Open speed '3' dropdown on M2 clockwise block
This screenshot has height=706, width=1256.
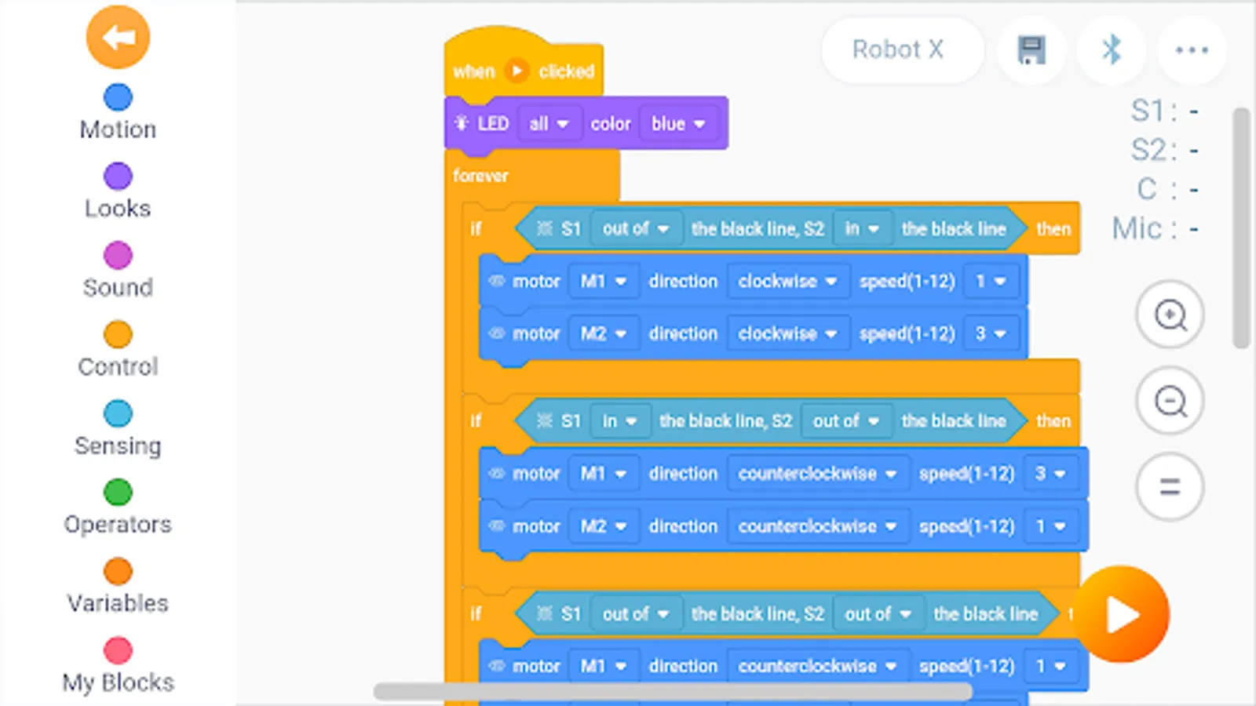pyautogui.click(x=991, y=334)
